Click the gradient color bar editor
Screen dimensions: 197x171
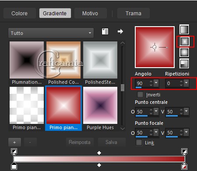pyautogui.click(x=99, y=159)
